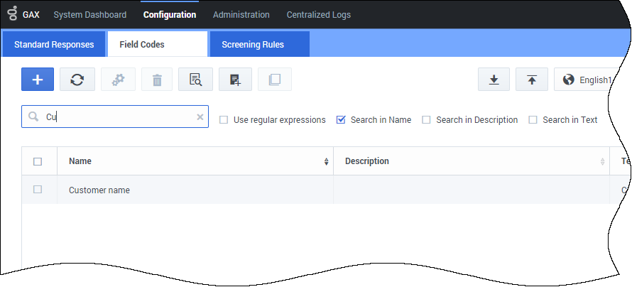632x287 pixels.
Task: Click the document with plus toolbar icon
Action: point(235,80)
